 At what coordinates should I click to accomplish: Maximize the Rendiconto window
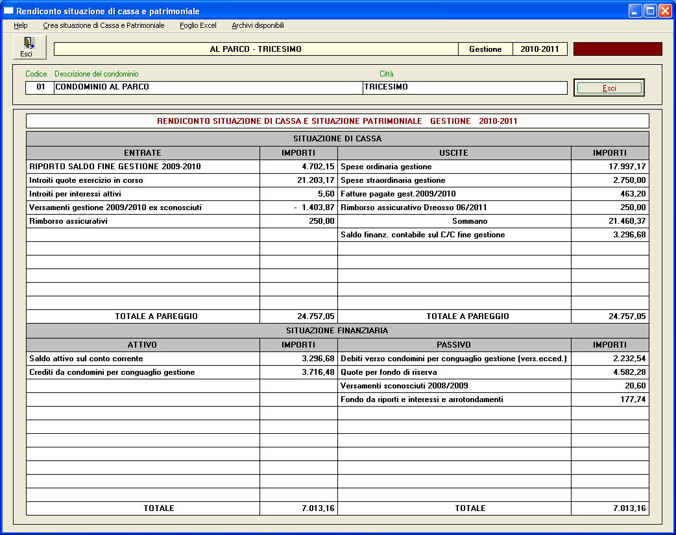pyautogui.click(x=650, y=11)
